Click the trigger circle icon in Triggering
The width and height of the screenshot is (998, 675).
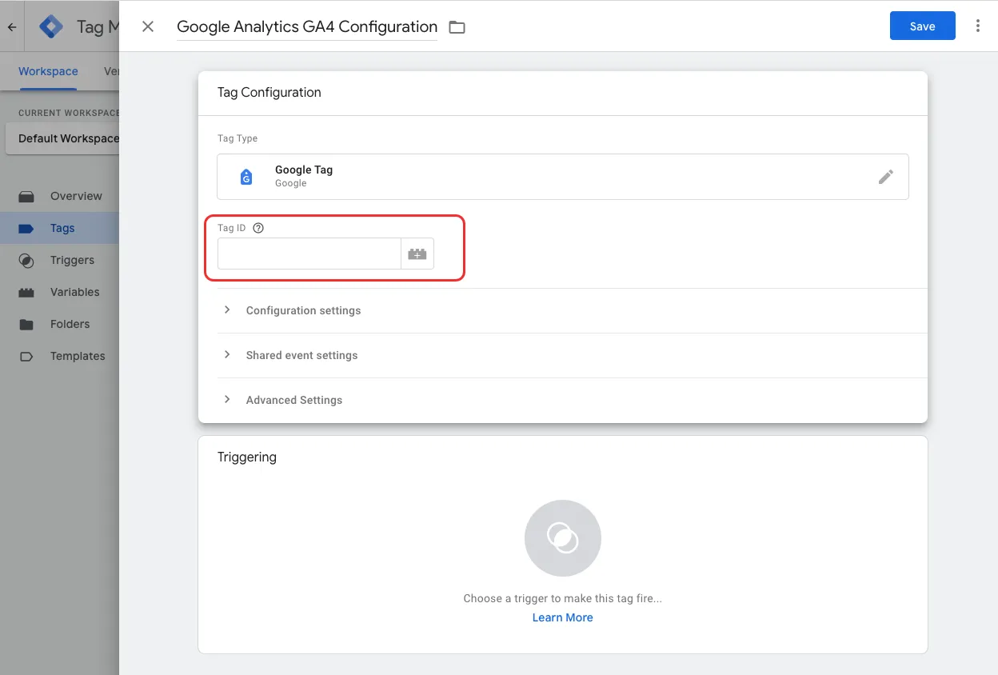coord(563,538)
